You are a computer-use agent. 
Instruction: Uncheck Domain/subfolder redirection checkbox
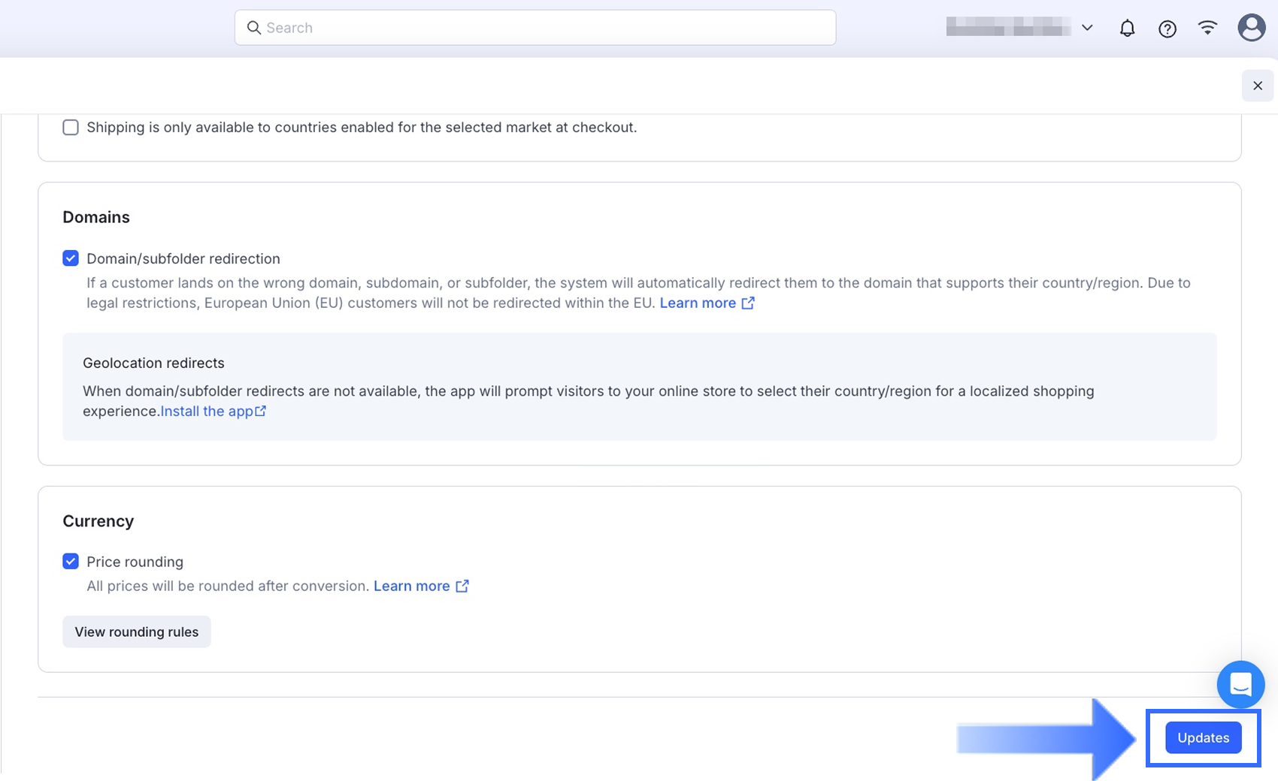[x=71, y=258]
